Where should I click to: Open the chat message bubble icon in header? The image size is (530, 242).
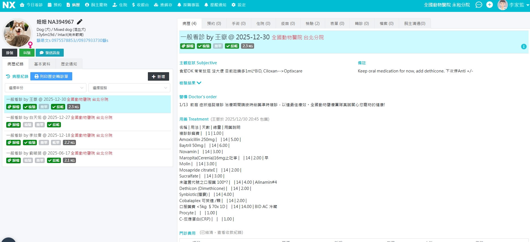[x=478, y=5]
